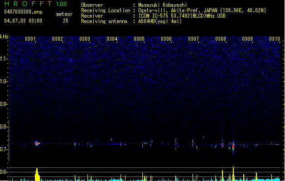This screenshot has width=285, height=181.
Task: Click the strong meteor echo after 0308
Action: click(x=233, y=146)
